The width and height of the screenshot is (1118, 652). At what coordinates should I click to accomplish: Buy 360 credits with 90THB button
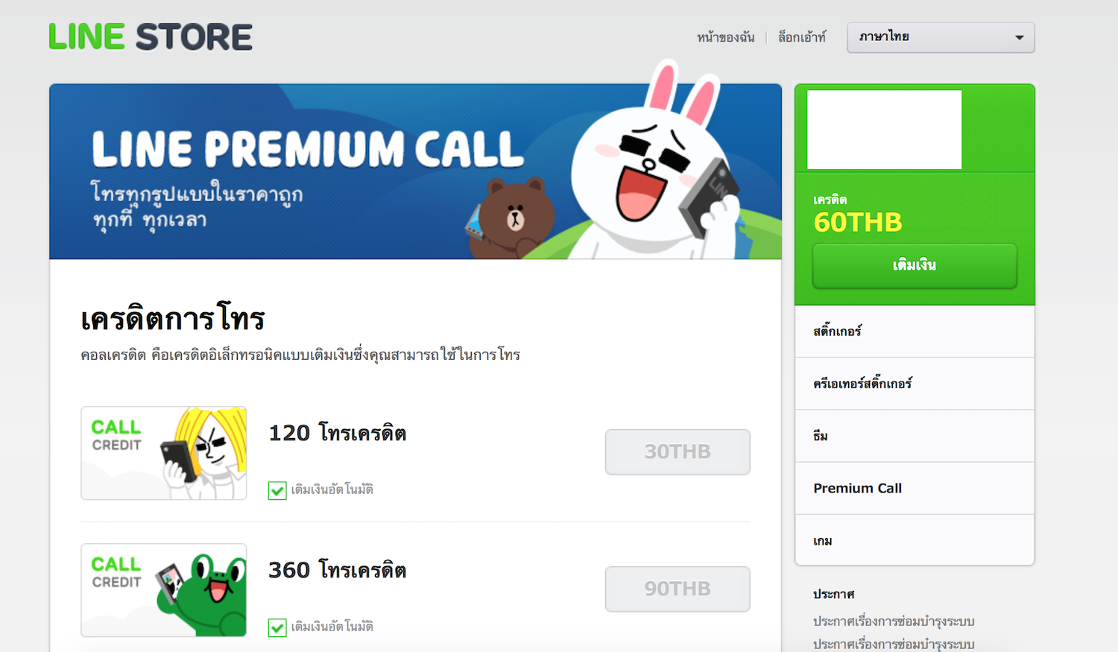(678, 589)
